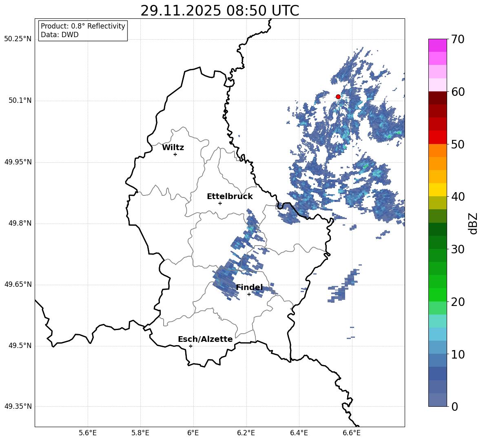Click the colorbar tick label 10
Image resolution: width=483 pixels, height=441 pixels.
click(458, 354)
